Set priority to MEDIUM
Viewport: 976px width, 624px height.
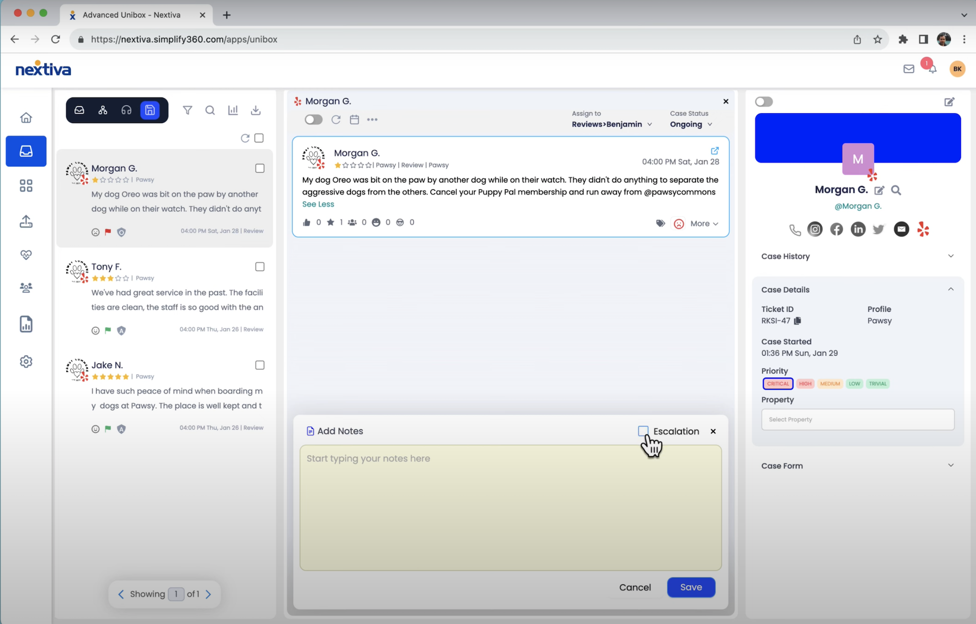[830, 383]
